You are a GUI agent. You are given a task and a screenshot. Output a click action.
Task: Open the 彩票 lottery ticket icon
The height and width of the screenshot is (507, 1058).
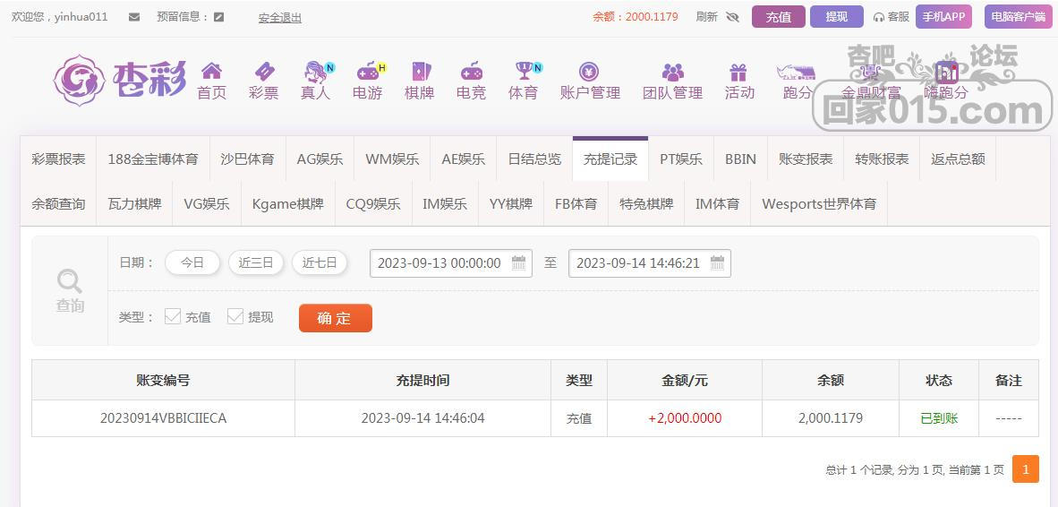coord(263,71)
